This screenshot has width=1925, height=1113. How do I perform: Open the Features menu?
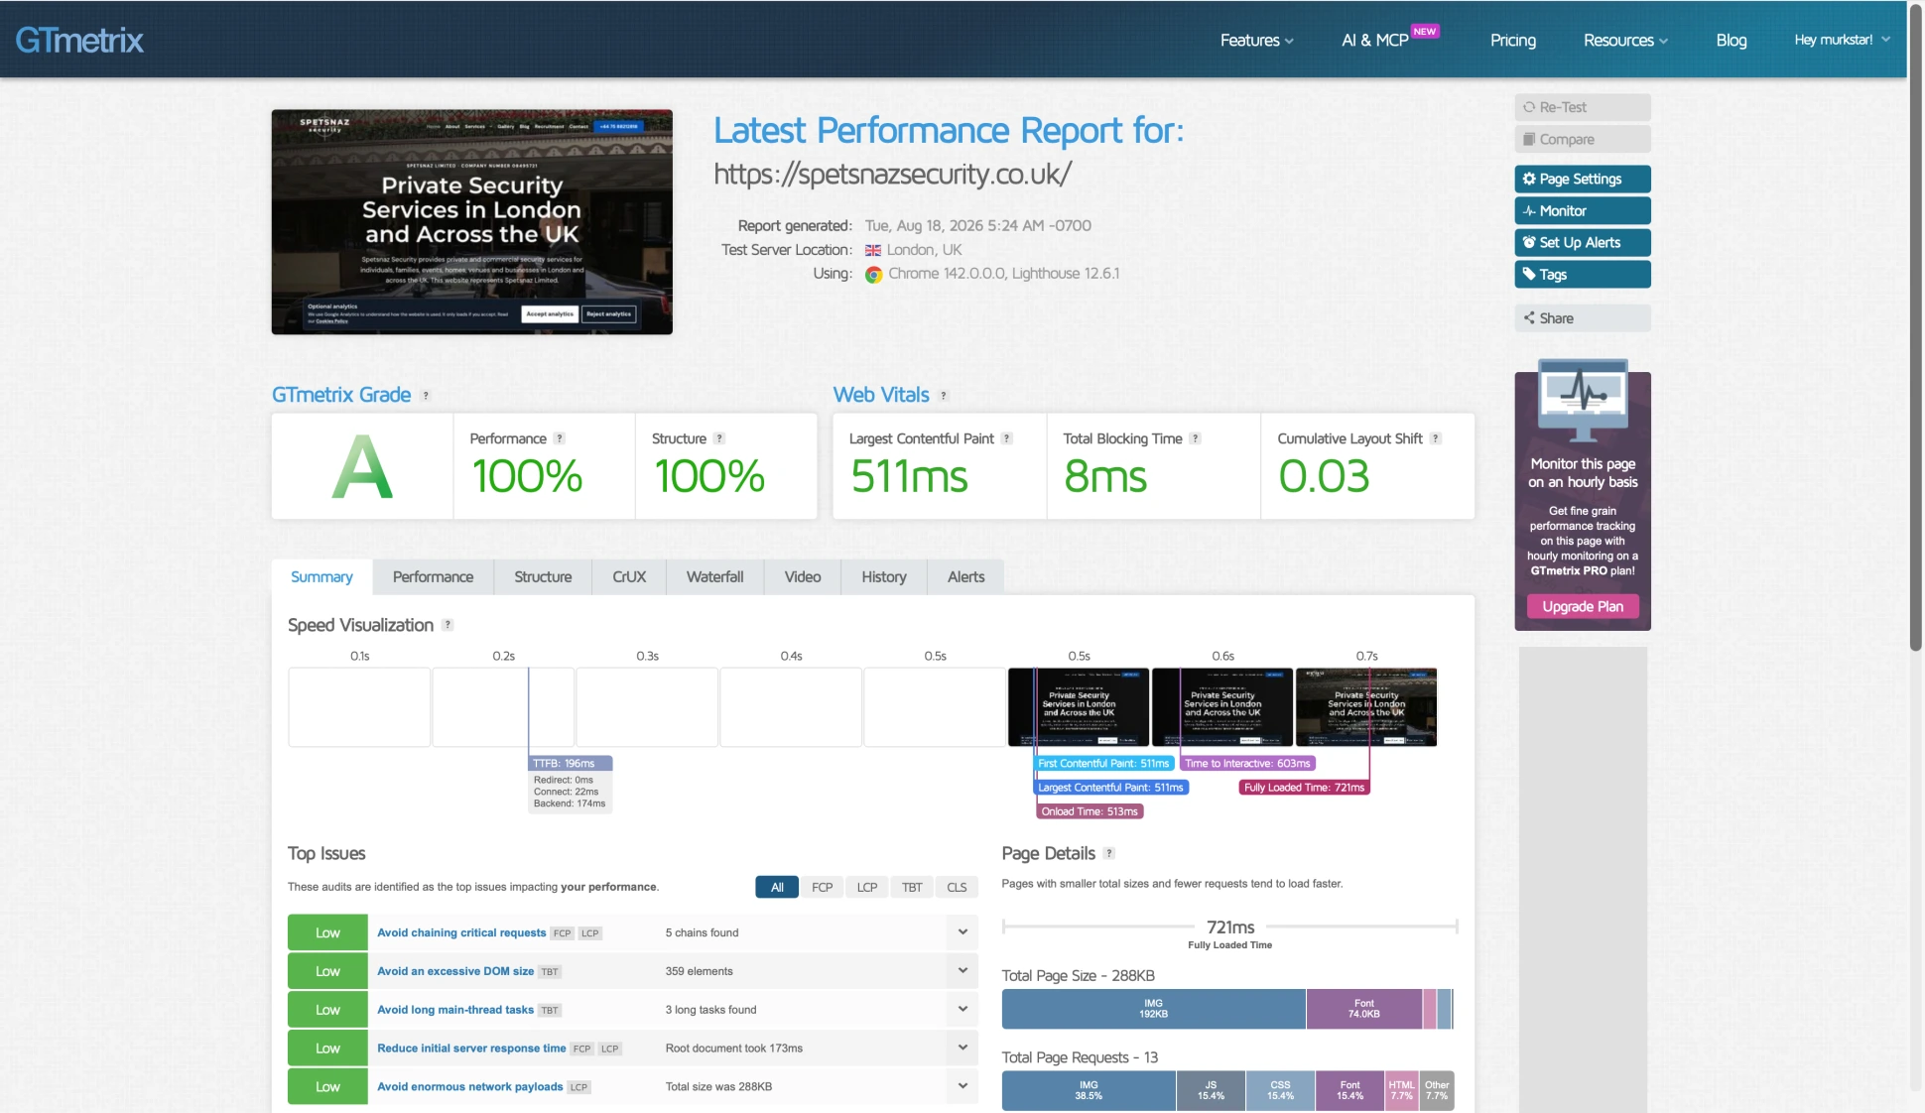pyautogui.click(x=1256, y=41)
